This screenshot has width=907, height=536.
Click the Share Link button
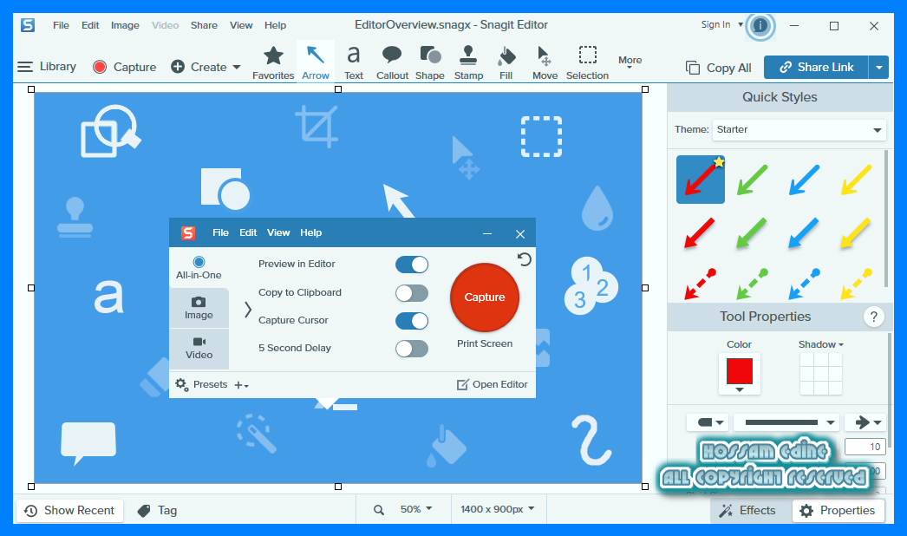pos(816,67)
